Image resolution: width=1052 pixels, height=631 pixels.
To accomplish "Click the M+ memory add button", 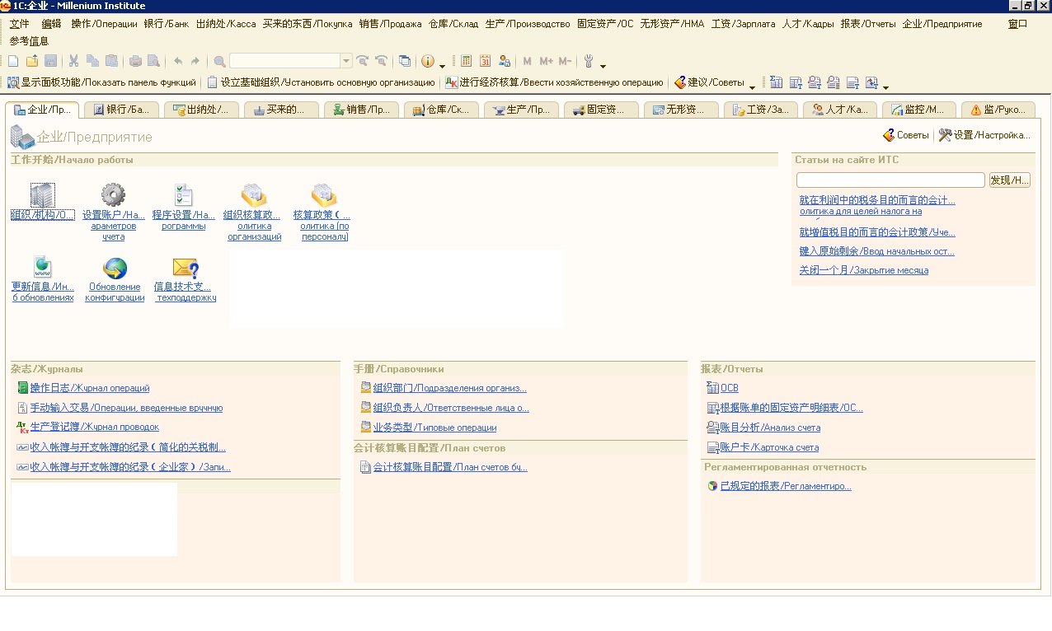I will click(546, 61).
